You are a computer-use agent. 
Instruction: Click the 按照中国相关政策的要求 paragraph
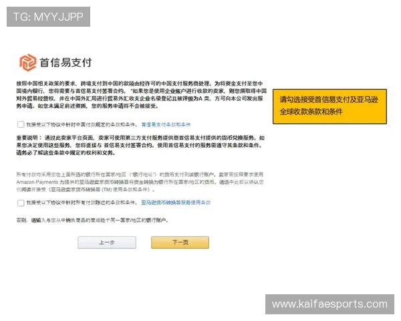tap(142, 95)
